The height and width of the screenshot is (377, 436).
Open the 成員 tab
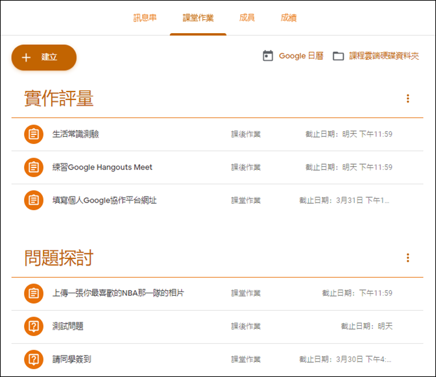pyautogui.click(x=247, y=18)
